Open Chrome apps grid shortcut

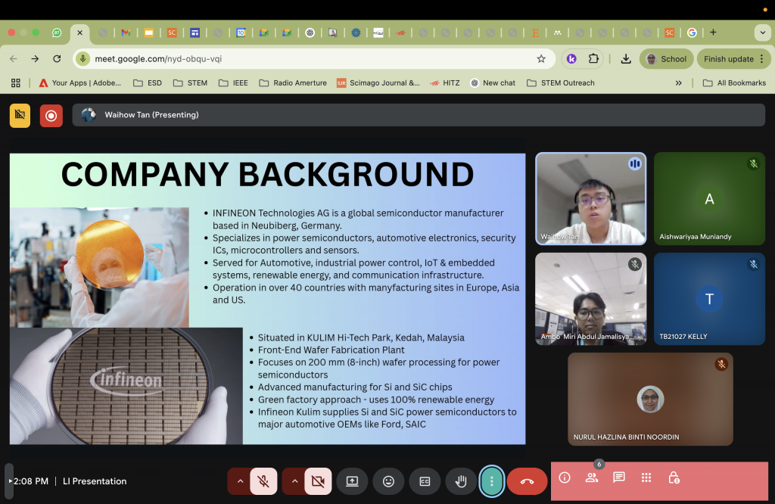coord(16,83)
